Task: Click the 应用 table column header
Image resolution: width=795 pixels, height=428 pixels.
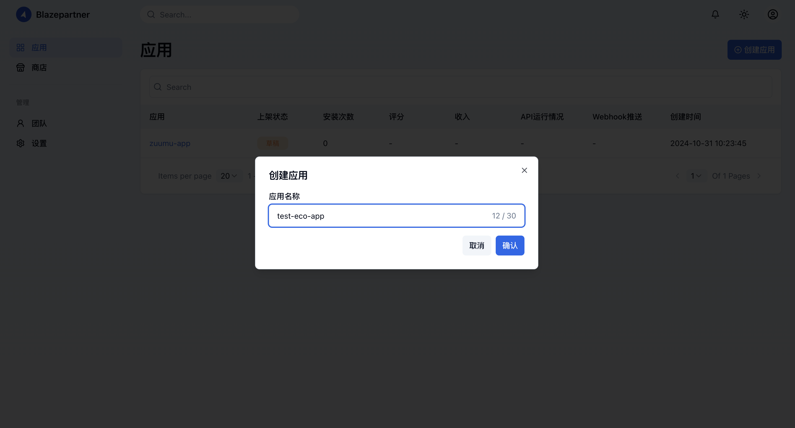Action: pos(157,117)
